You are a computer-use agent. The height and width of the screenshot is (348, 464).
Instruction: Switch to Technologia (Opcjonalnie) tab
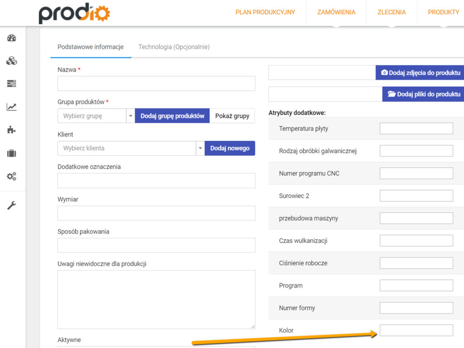tap(174, 47)
